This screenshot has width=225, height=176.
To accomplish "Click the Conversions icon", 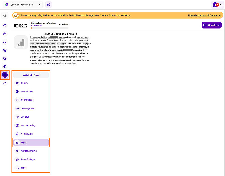I will [17, 100].
